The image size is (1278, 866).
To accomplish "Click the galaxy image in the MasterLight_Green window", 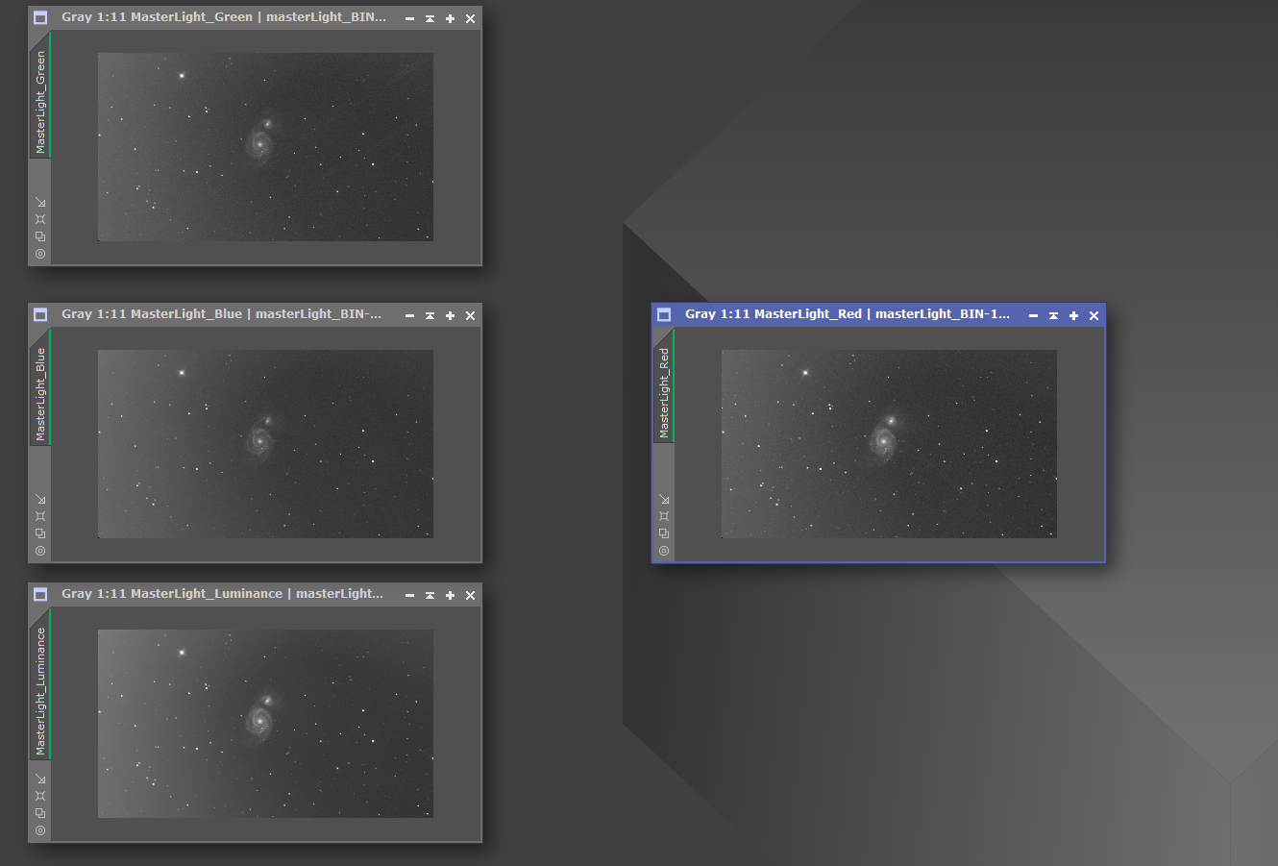I will tap(265, 147).
